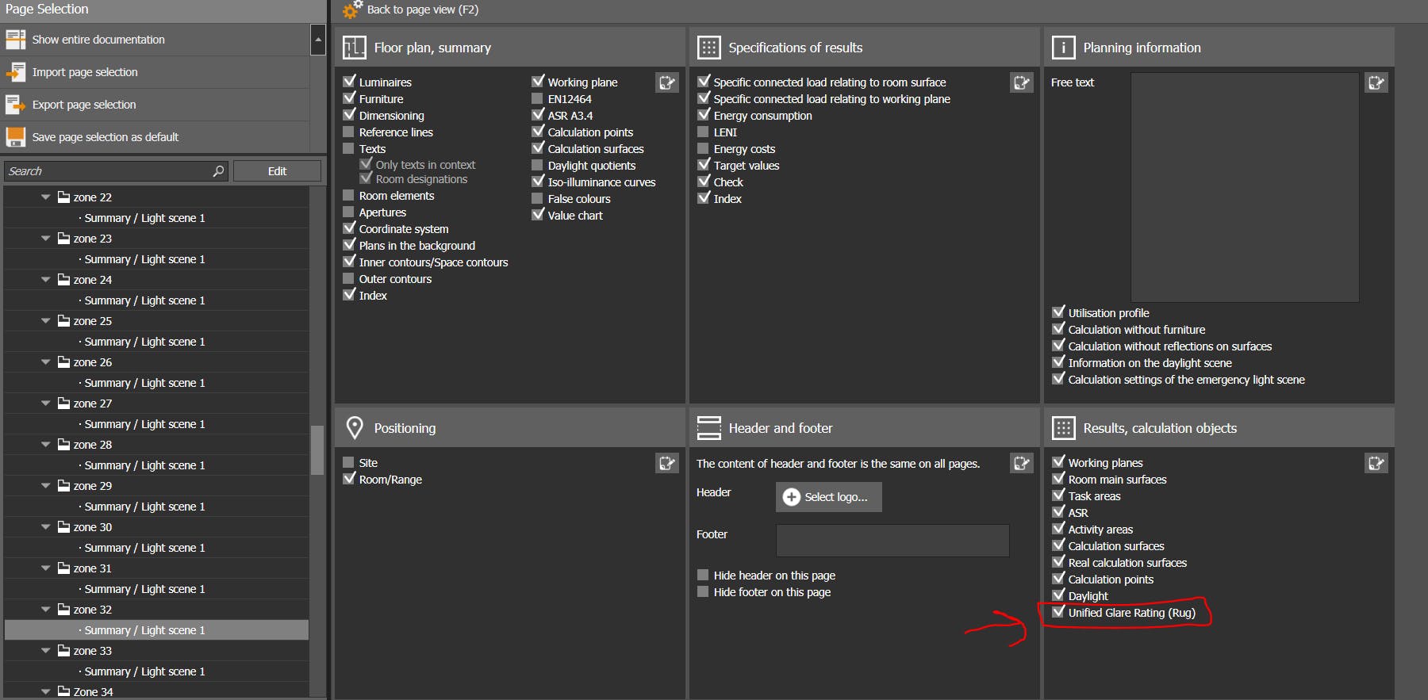Collapse the zone 22 tree folder
1428x700 pixels.
45,197
